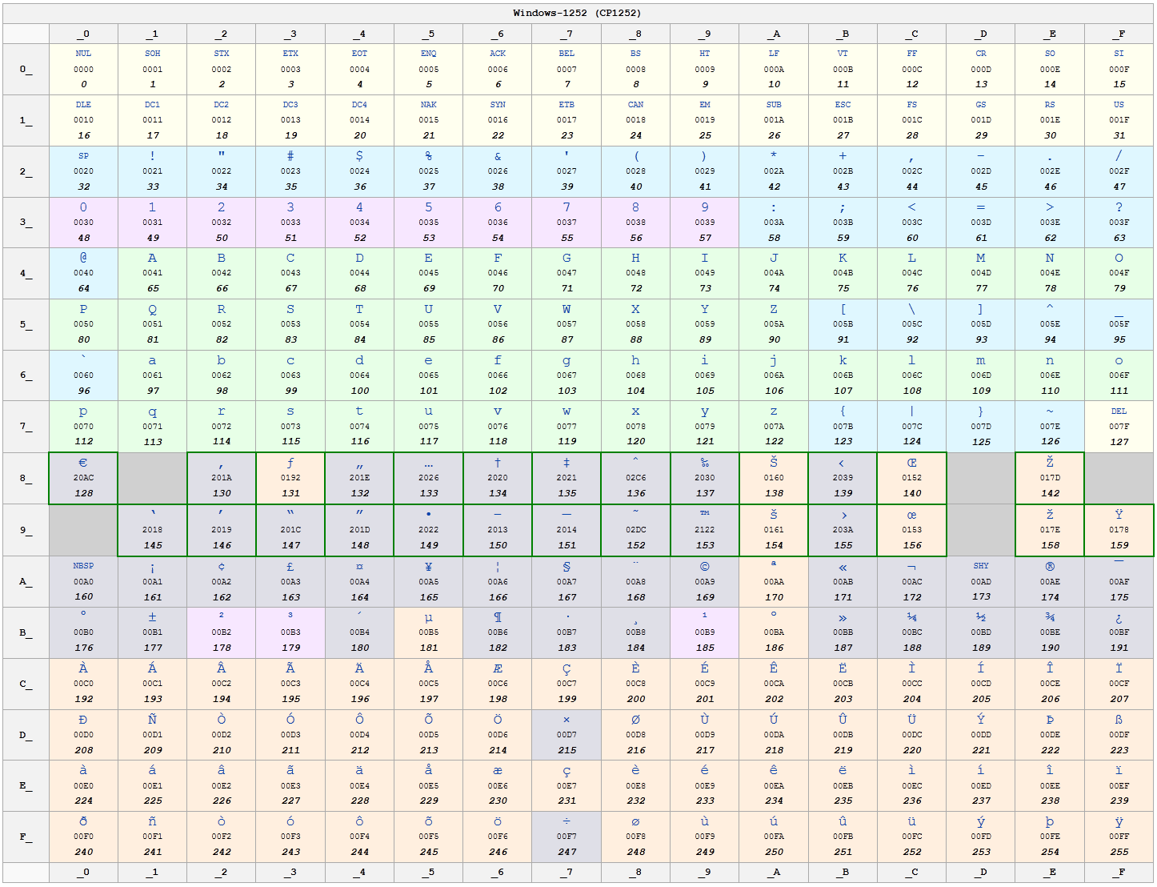Click the one half ½ link
1157x887 pixels.
tap(981, 617)
